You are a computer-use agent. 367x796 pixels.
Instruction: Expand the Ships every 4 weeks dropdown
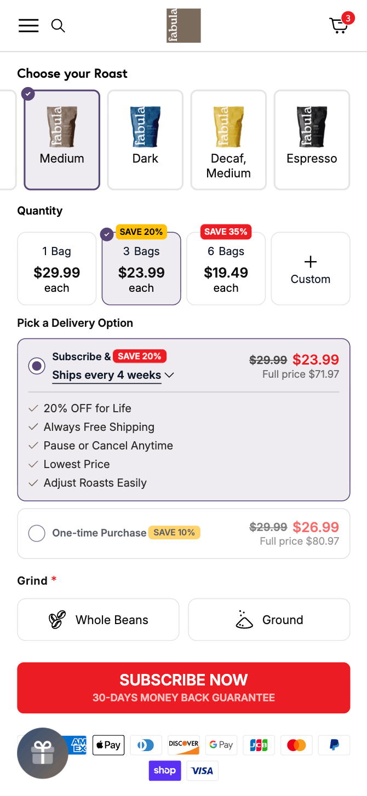pyautogui.click(x=113, y=375)
